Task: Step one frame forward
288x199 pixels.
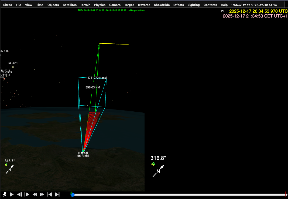Action: (27, 194)
